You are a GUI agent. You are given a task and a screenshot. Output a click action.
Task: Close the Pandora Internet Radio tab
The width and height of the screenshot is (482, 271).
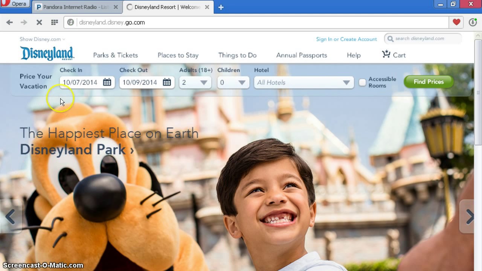(116, 7)
